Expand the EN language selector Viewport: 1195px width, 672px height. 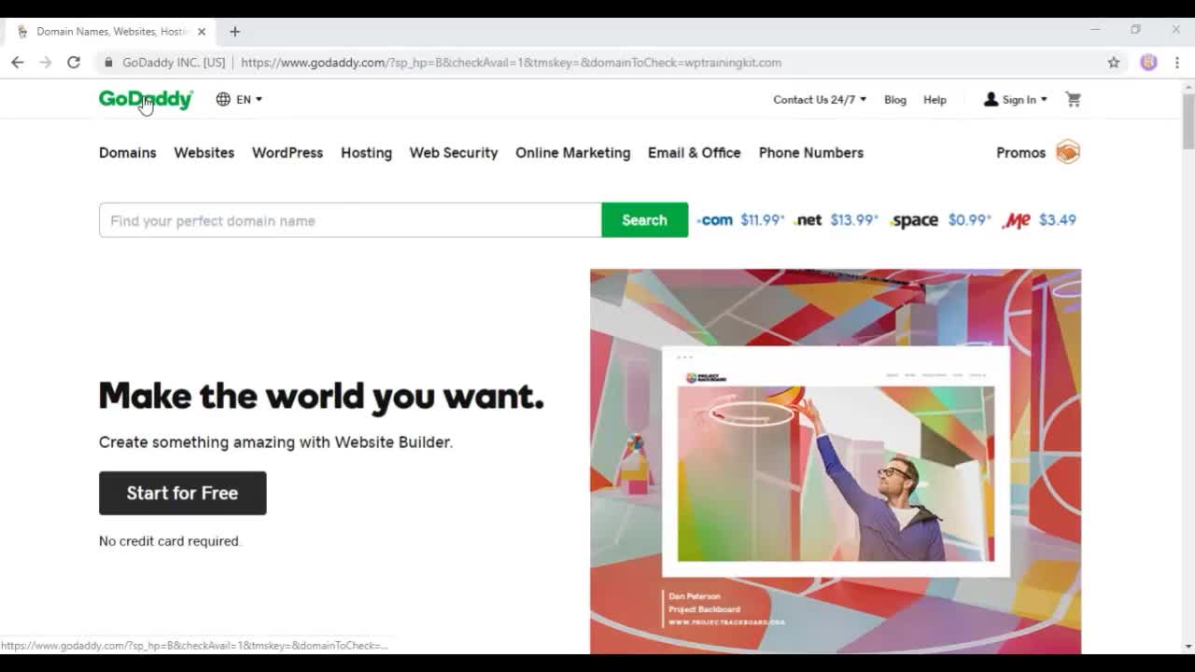click(239, 99)
